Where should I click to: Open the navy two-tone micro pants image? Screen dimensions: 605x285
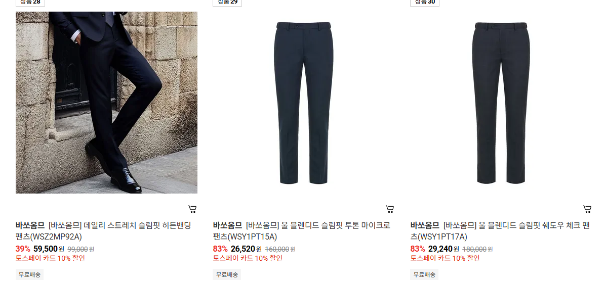tap(304, 103)
